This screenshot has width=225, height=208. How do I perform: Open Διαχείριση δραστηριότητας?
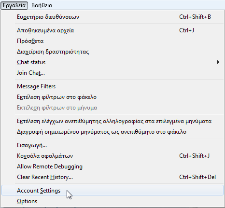[x=112, y=52]
